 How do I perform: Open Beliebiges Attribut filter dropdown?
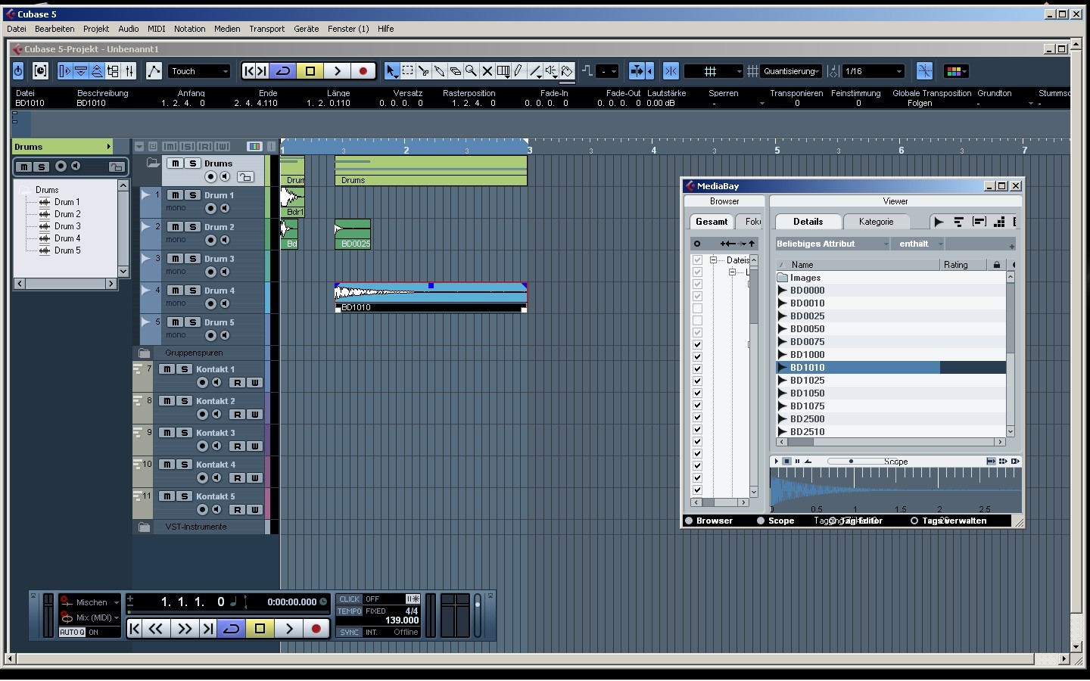tap(832, 244)
